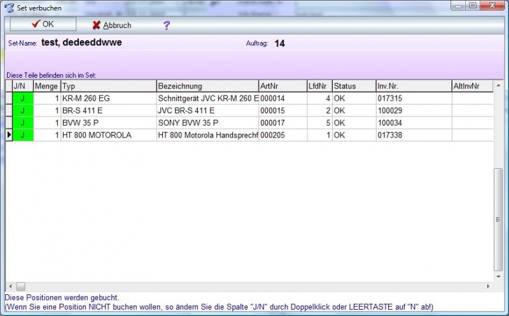Click the vertical scrollbar down arrow

coord(498,277)
